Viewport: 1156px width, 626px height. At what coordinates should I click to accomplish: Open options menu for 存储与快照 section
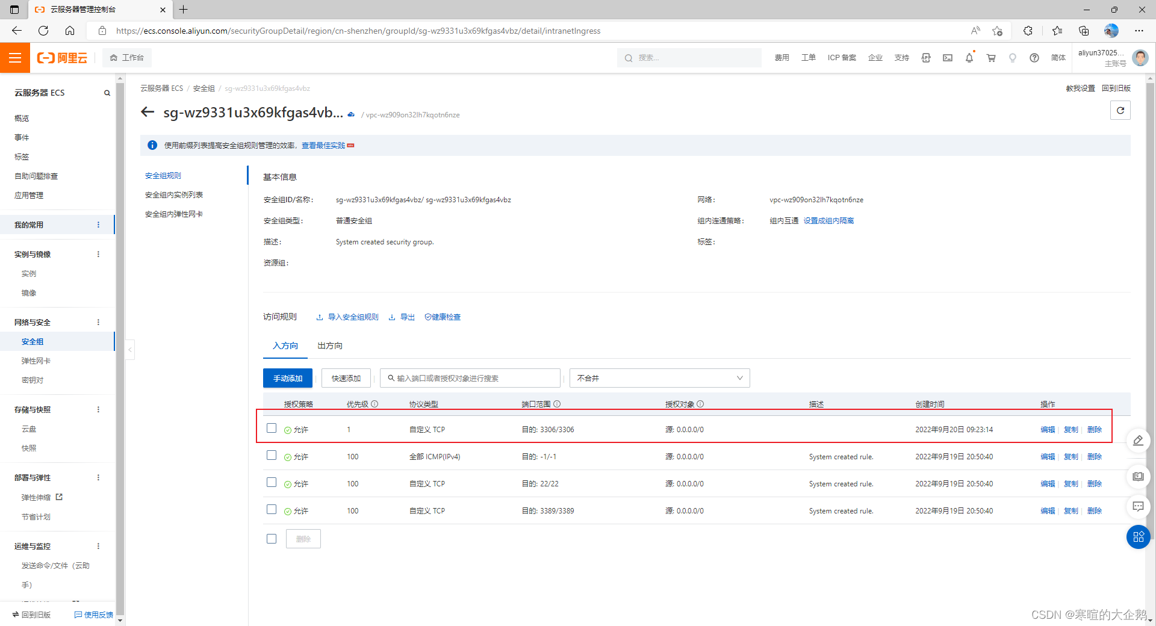pos(99,409)
